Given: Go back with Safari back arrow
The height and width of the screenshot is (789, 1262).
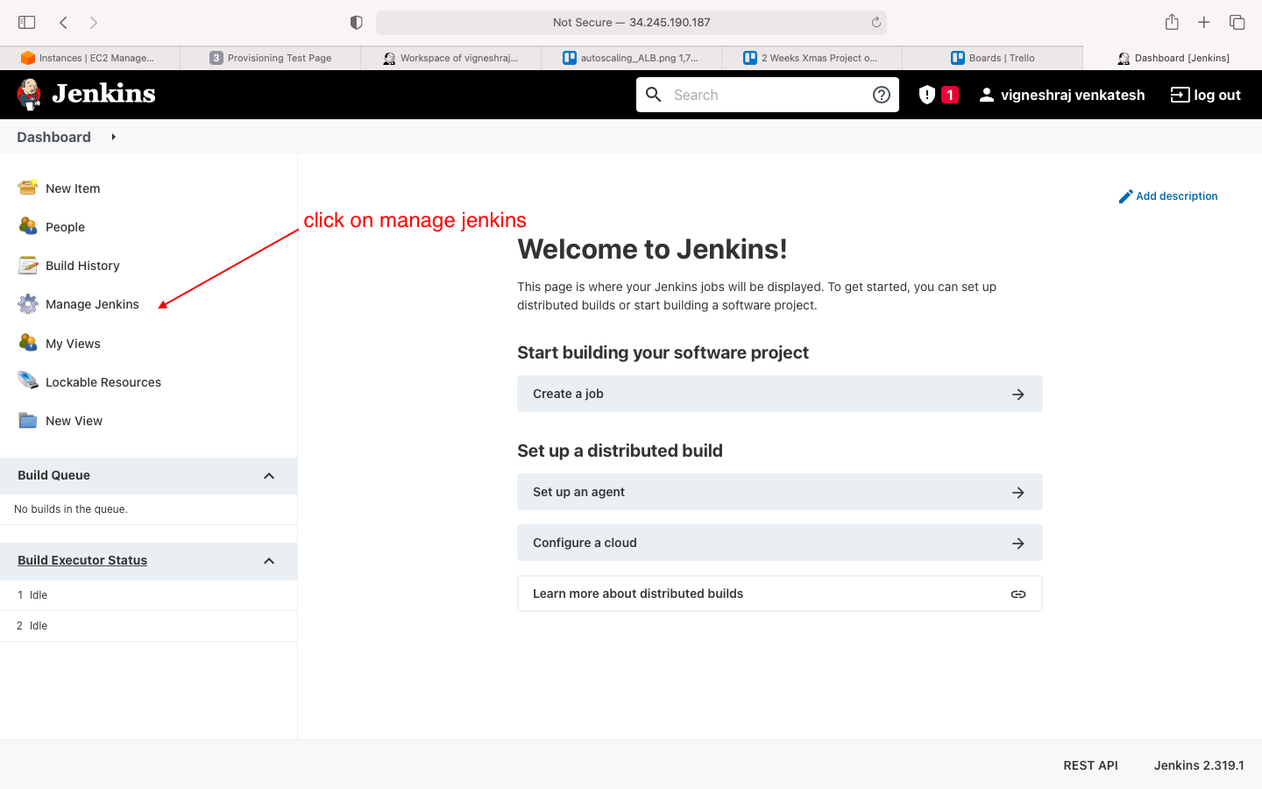Looking at the screenshot, I should pos(63,22).
